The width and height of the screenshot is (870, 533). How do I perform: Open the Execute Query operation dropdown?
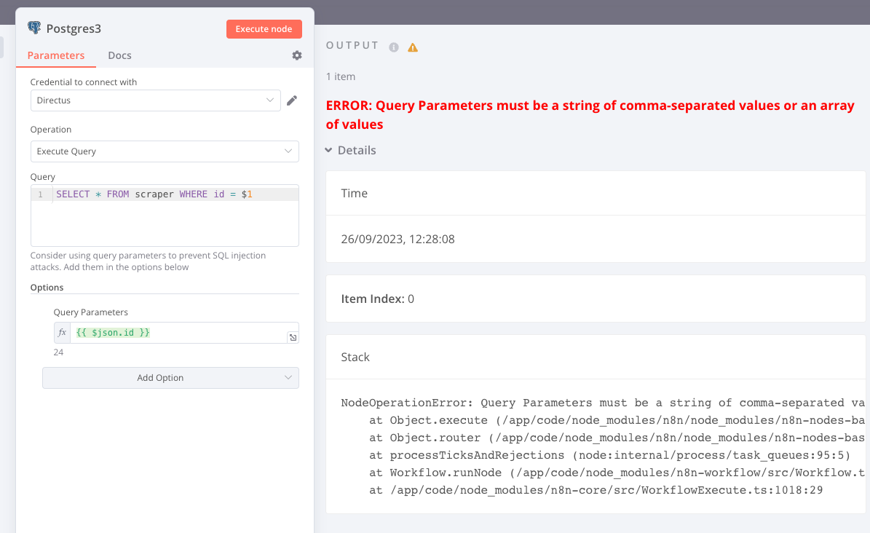[x=165, y=151]
